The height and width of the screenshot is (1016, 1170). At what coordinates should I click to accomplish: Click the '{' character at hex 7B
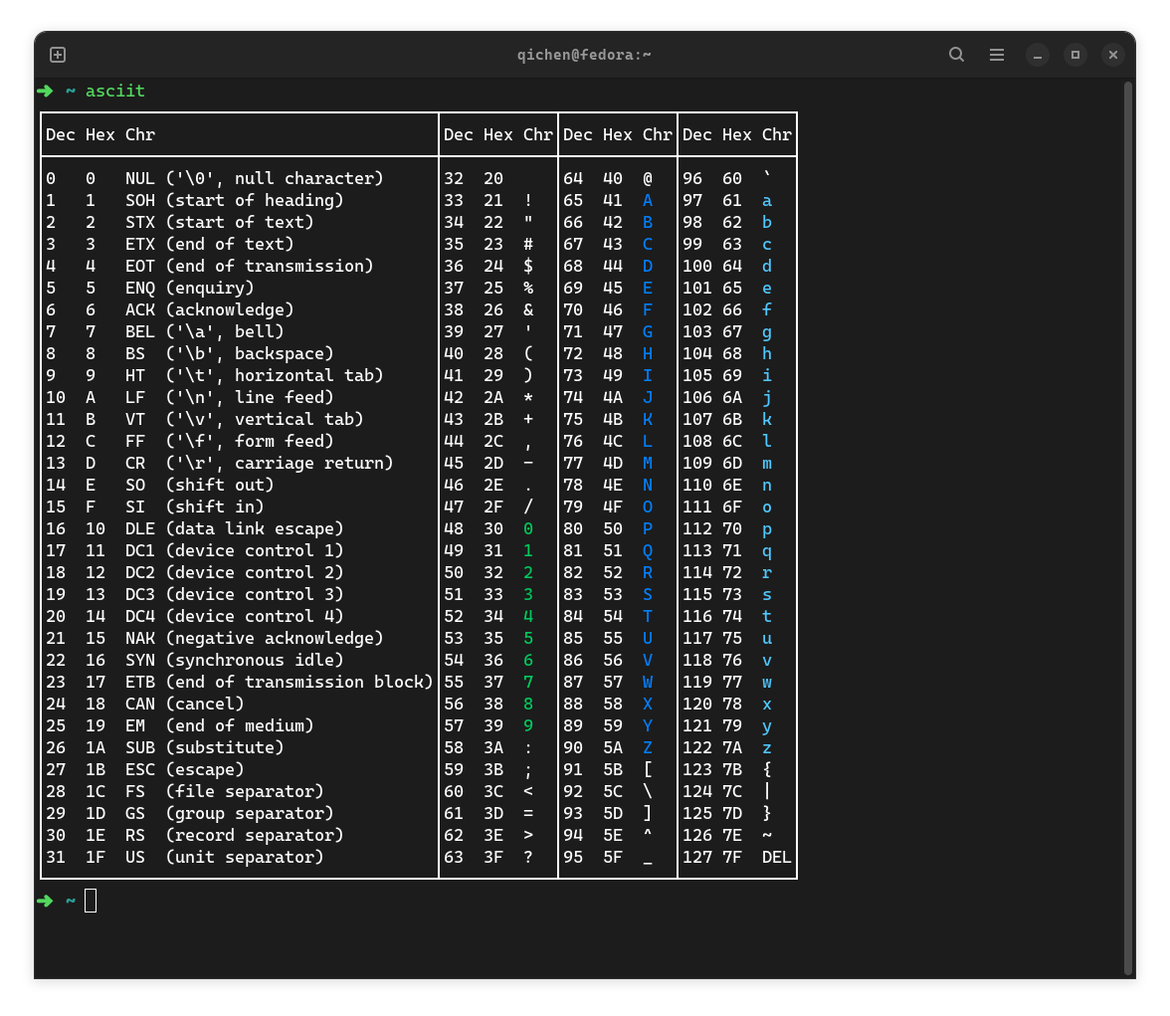[767, 769]
